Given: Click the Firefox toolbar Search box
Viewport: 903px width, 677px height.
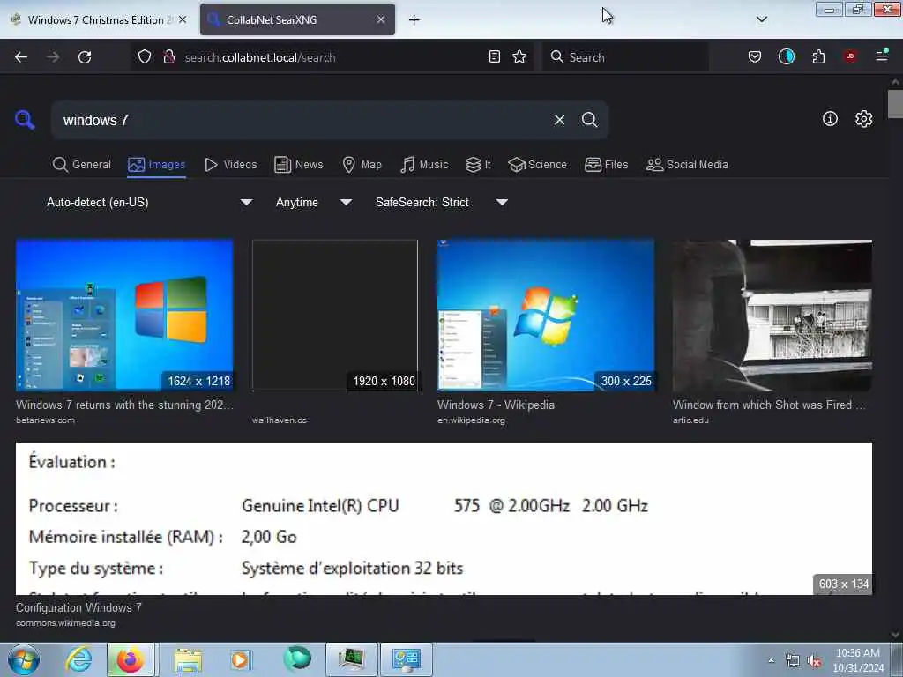Looking at the screenshot, I should [625, 57].
